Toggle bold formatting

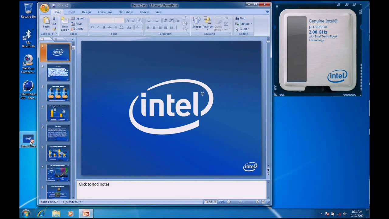pyautogui.click(x=92, y=27)
